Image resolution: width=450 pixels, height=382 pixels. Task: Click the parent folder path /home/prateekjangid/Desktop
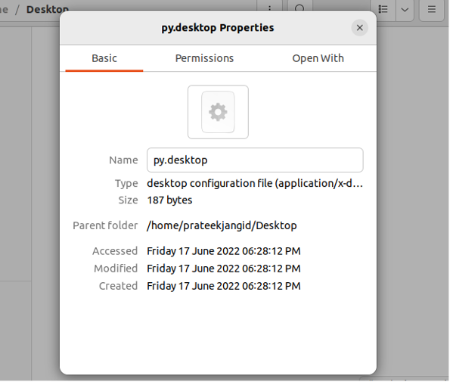pos(222,225)
